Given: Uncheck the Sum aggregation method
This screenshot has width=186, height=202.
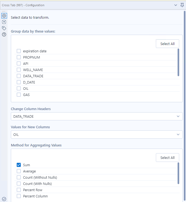Looking at the screenshot, I should 19,165.
